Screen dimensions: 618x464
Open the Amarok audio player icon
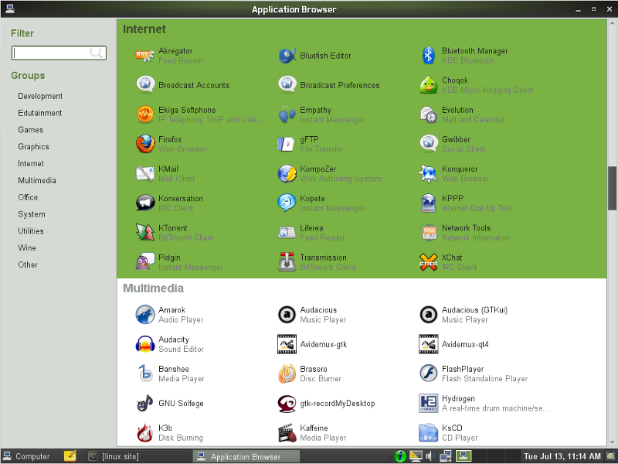click(145, 315)
